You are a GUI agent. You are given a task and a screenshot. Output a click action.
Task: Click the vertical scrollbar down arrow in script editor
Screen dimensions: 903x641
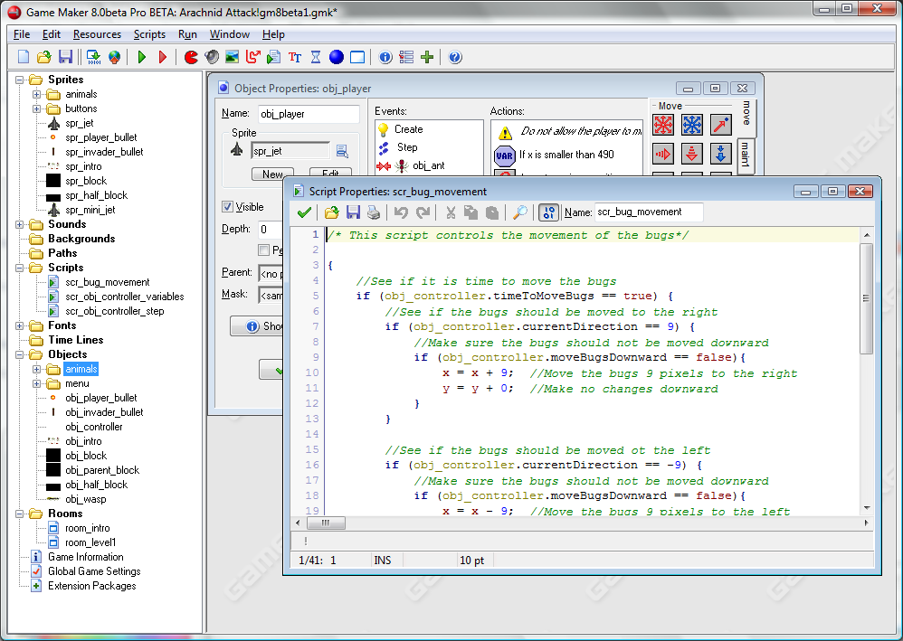(x=866, y=508)
